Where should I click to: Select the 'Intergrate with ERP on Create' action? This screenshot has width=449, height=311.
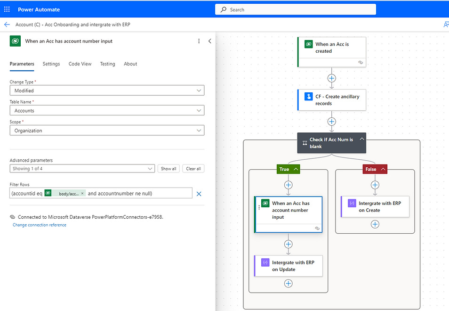point(375,207)
